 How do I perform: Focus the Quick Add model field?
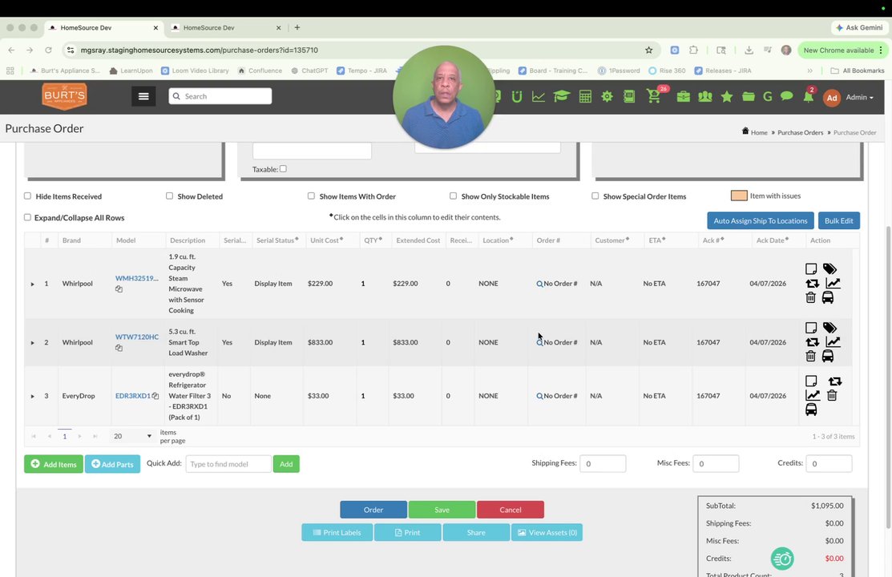coord(228,464)
